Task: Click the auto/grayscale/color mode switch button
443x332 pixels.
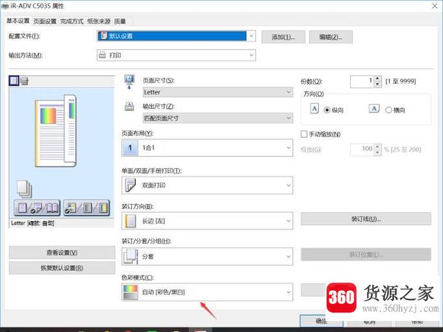Action: tap(86, 209)
